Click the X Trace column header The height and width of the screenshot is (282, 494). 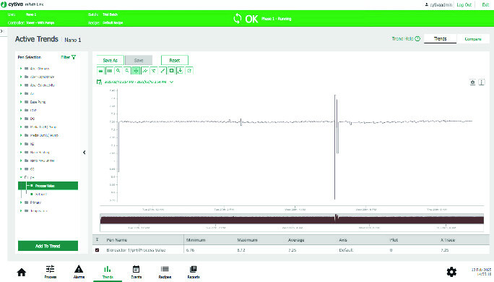tap(448, 240)
